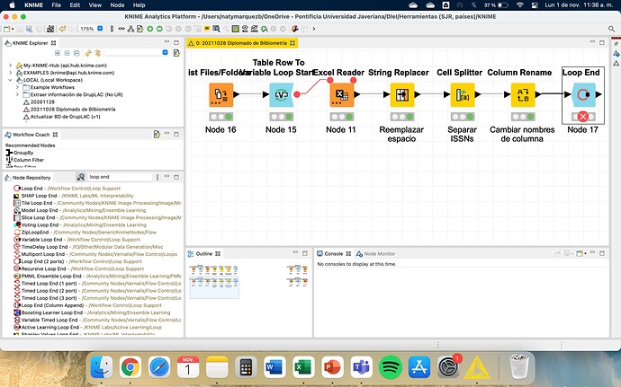Select the Column Rename node icon
The width and height of the screenshot is (621, 387).
[x=523, y=95]
